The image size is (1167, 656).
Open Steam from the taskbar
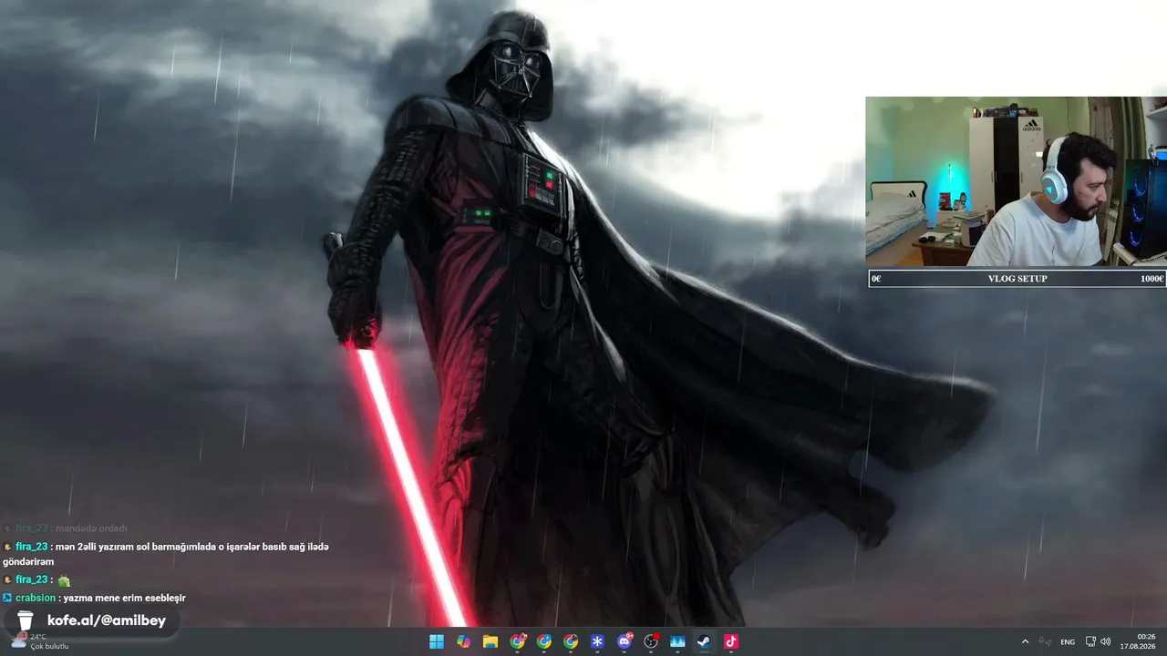[704, 641]
